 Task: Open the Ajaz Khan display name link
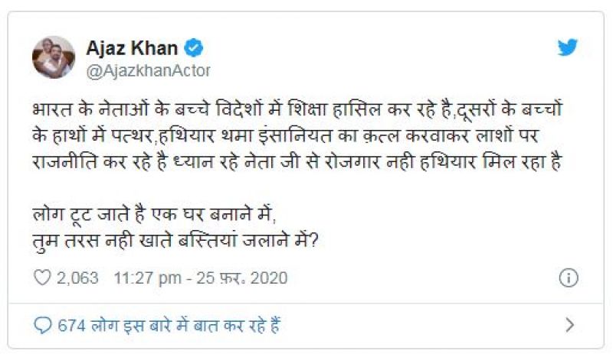coord(133,48)
